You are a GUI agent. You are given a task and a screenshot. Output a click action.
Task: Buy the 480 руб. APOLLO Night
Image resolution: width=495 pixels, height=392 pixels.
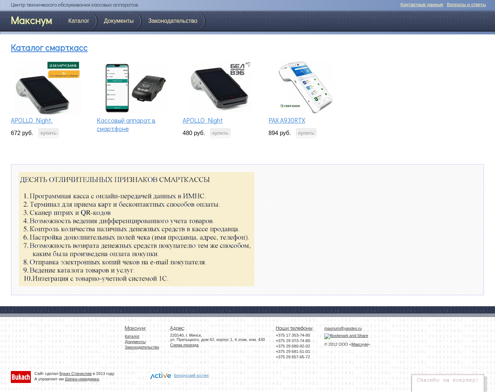[220, 133]
